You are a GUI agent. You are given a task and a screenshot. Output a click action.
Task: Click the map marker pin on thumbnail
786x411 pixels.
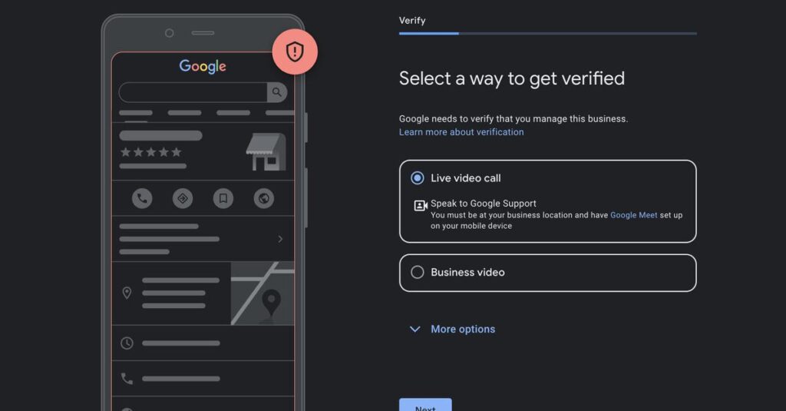tap(271, 302)
